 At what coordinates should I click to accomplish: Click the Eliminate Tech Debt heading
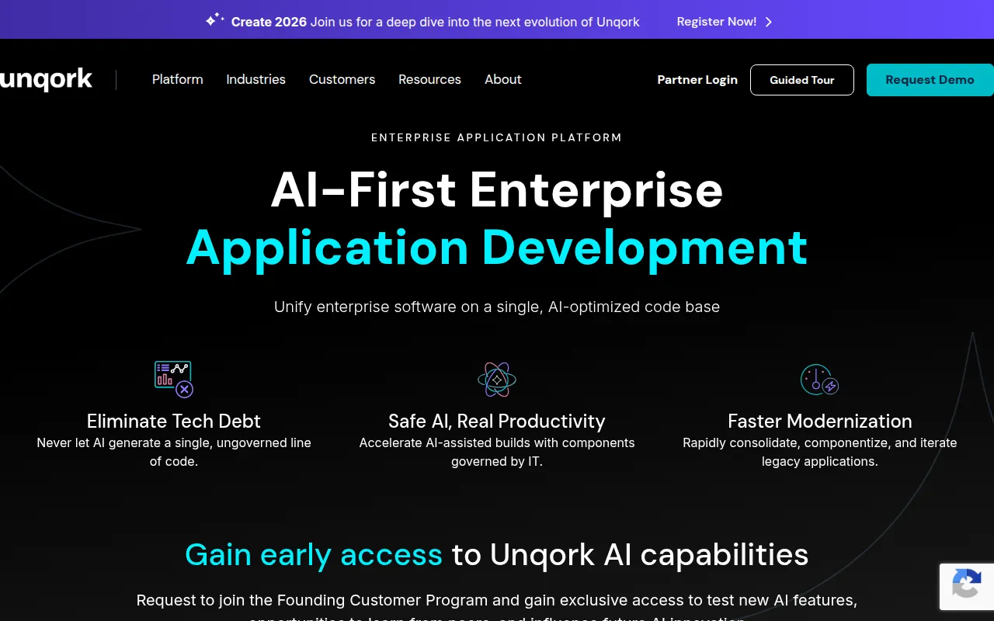click(x=174, y=421)
